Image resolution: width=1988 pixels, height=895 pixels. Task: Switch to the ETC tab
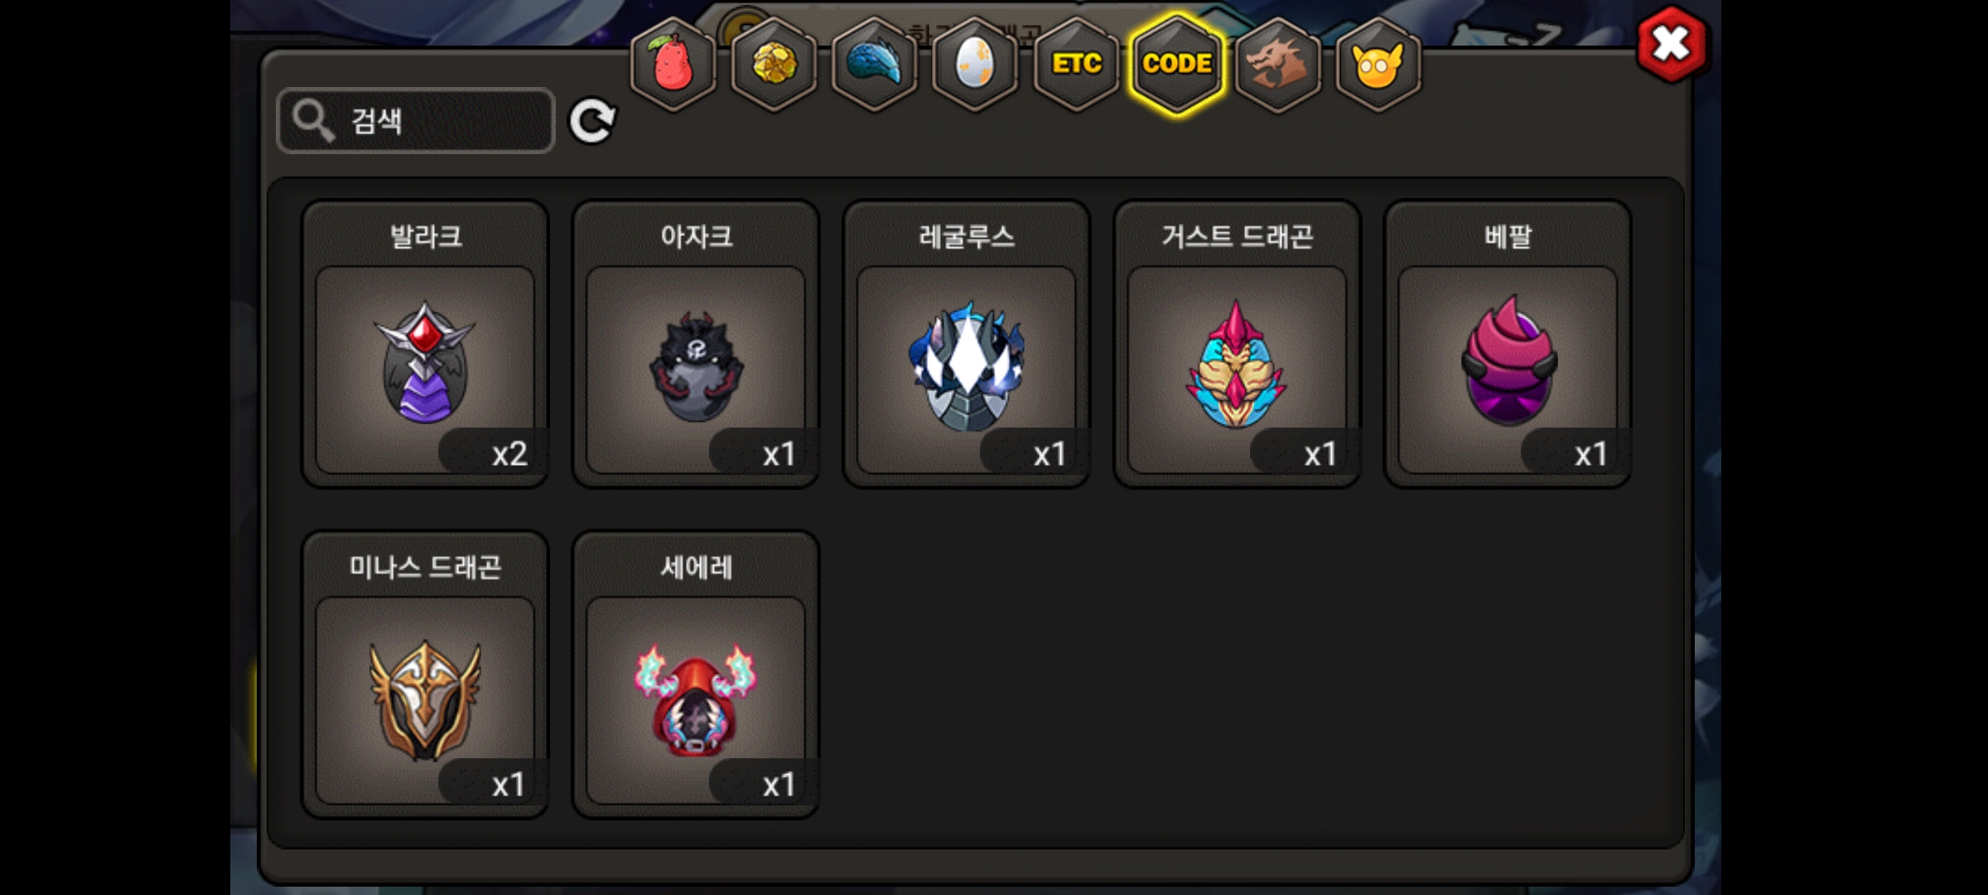1076,64
